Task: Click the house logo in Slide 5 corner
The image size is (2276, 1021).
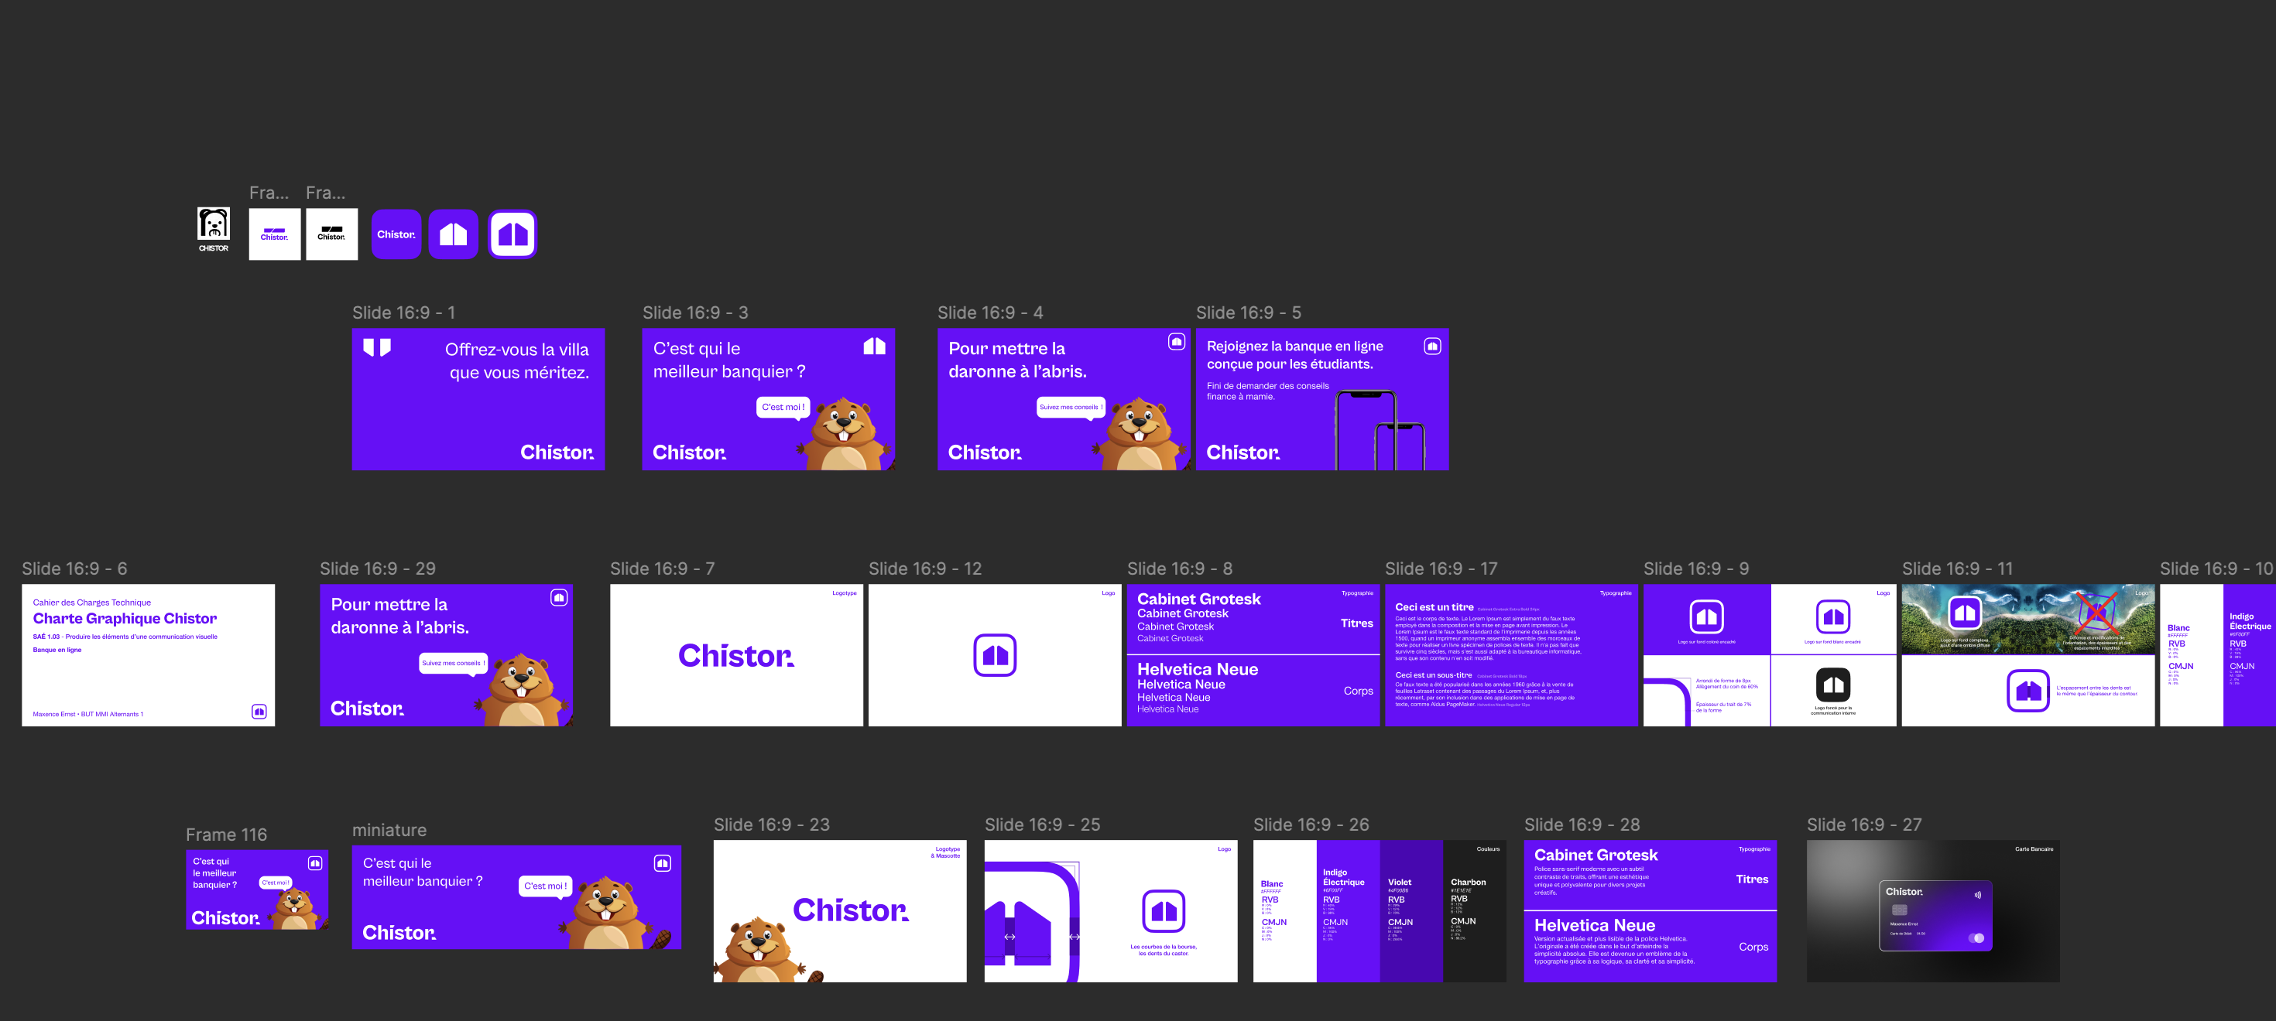Action: 1432,346
